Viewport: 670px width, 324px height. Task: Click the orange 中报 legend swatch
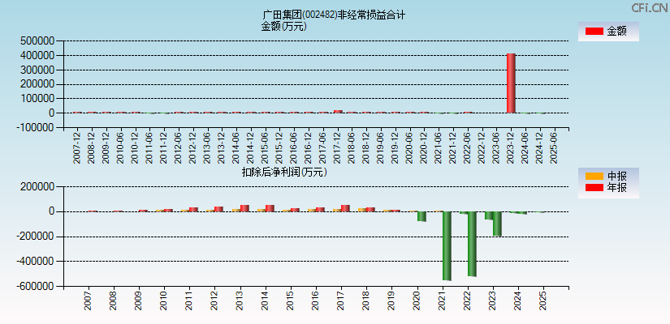tap(594, 177)
